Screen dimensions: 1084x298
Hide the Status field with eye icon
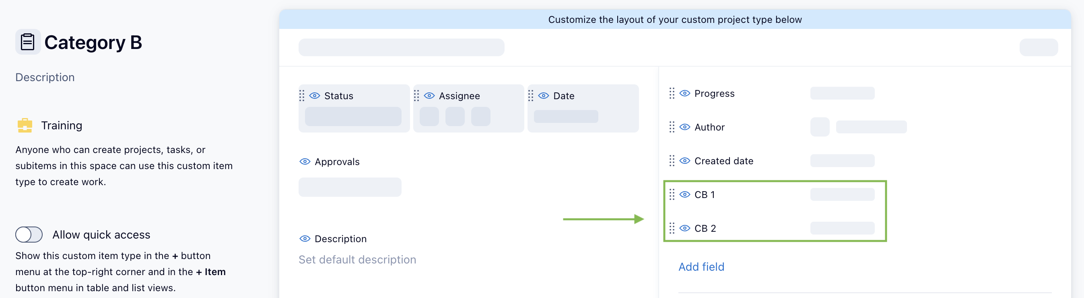(x=315, y=96)
